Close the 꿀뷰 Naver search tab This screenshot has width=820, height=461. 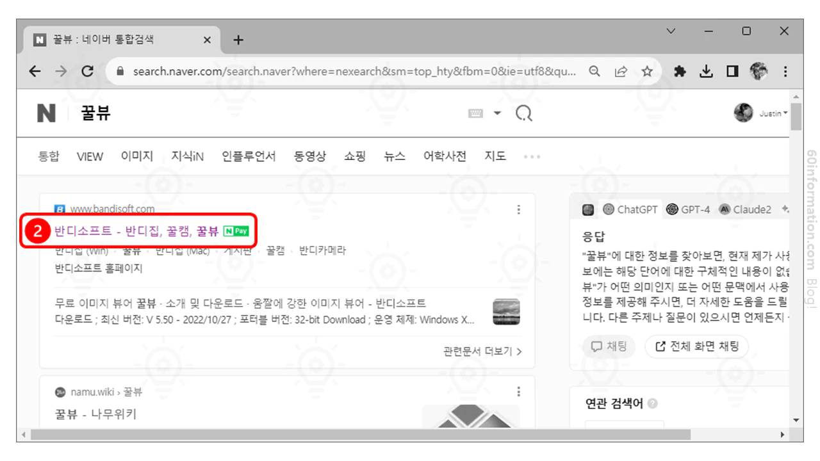(x=207, y=40)
